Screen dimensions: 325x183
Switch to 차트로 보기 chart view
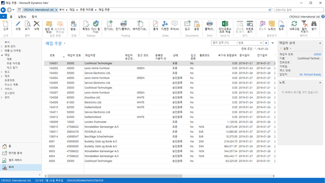[x=250, y=27]
